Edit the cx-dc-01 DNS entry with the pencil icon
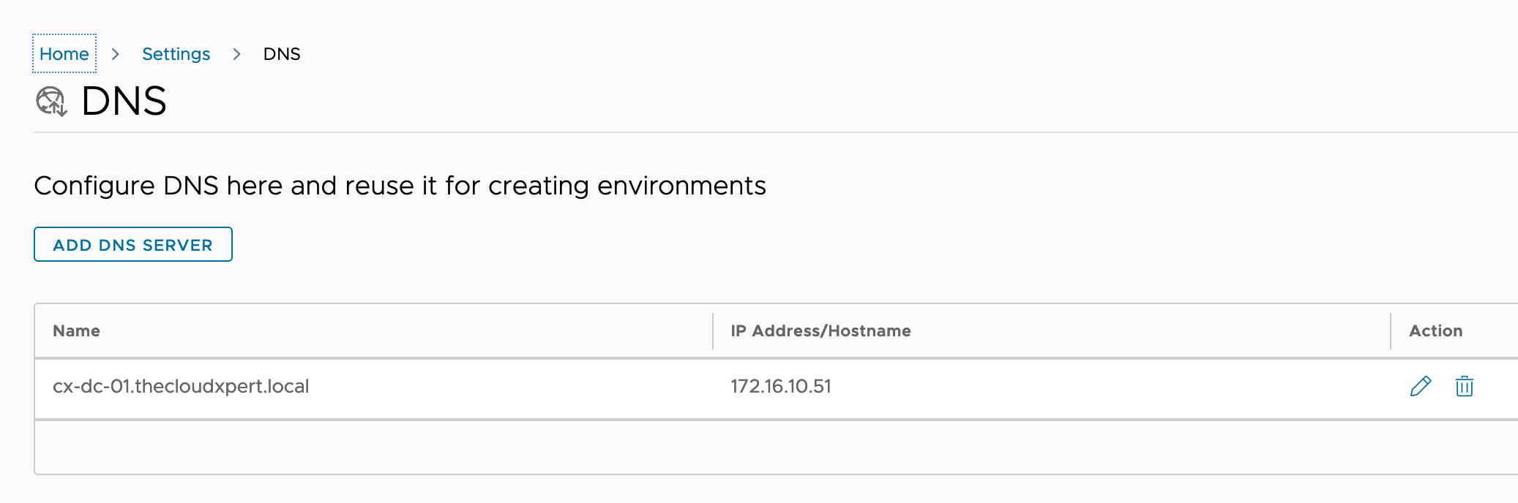The image size is (1518, 503). [1420, 386]
